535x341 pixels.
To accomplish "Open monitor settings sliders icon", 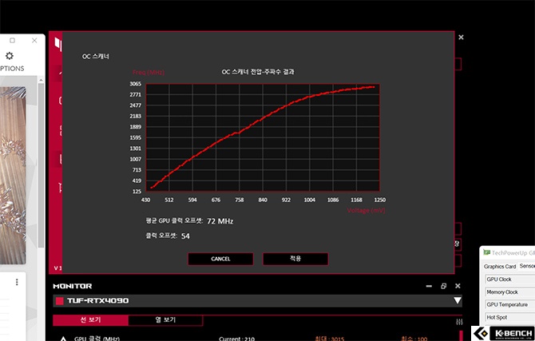I will click(x=459, y=322).
